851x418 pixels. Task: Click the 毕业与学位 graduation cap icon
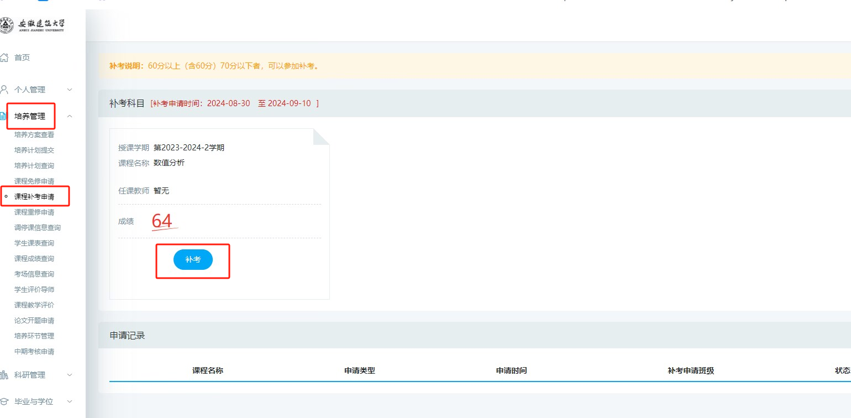[x=4, y=401]
